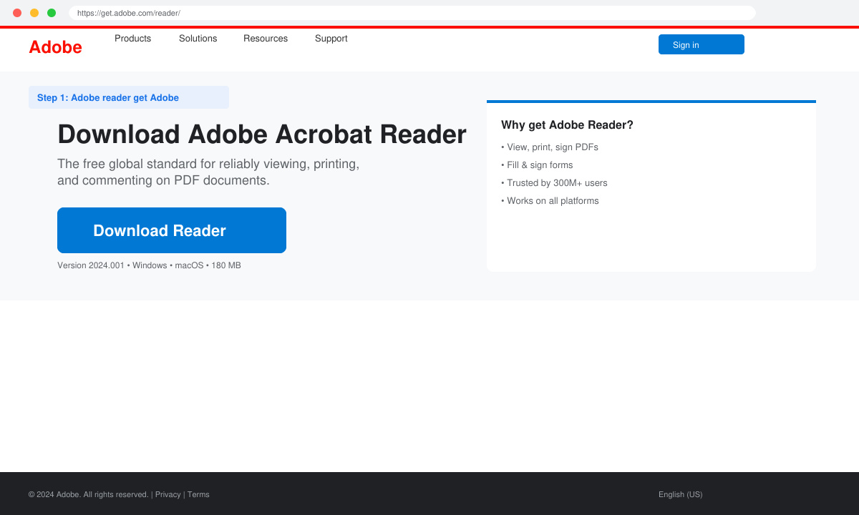859x515 pixels.
Task: Click the free global standard description
Action: [208, 172]
